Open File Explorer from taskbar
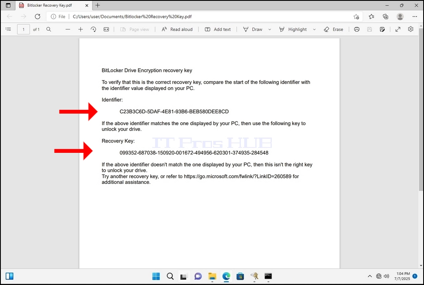424x285 pixels. coord(212,276)
